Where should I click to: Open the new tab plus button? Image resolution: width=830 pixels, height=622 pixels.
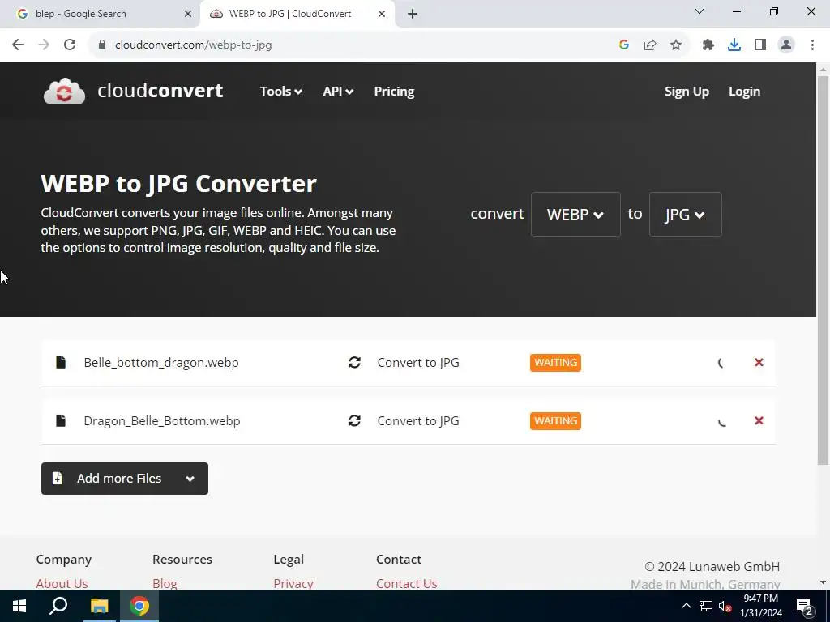[x=413, y=14]
